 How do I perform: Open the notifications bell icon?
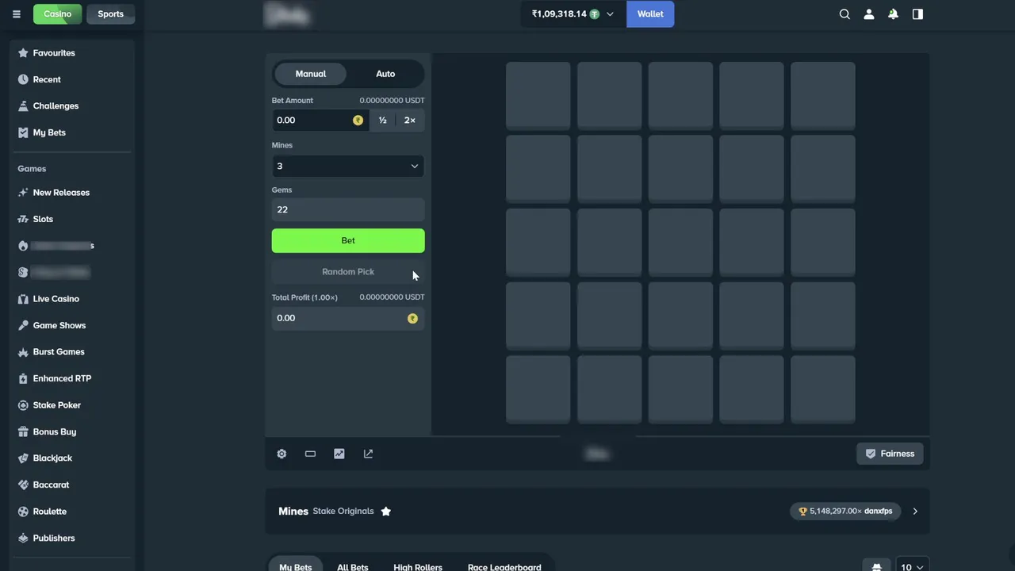point(893,13)
